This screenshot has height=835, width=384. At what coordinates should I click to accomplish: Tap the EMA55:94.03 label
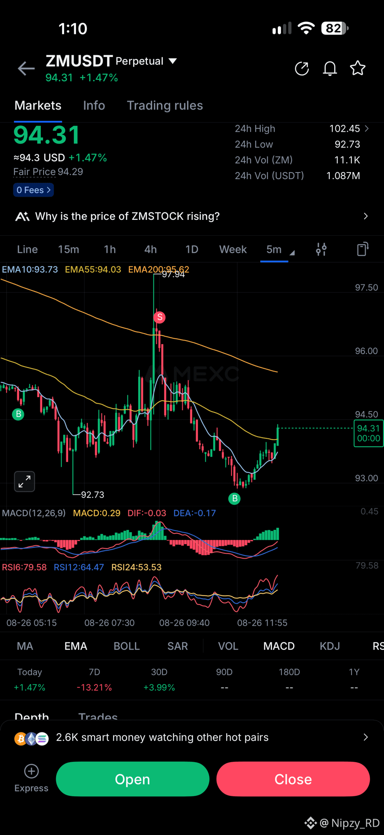(x=93, y=270)
